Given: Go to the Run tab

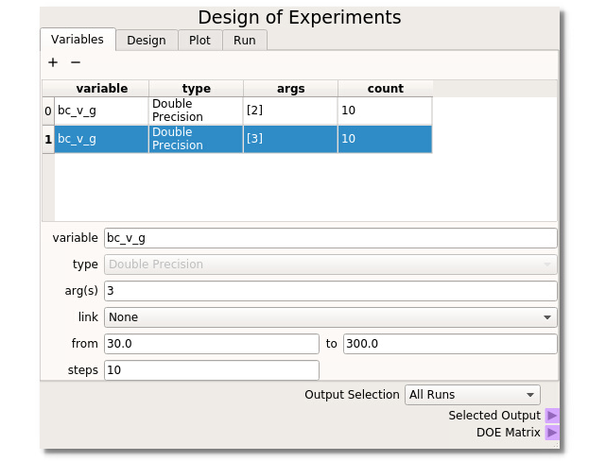Looking at the screenshot, I should click(245, 40).
